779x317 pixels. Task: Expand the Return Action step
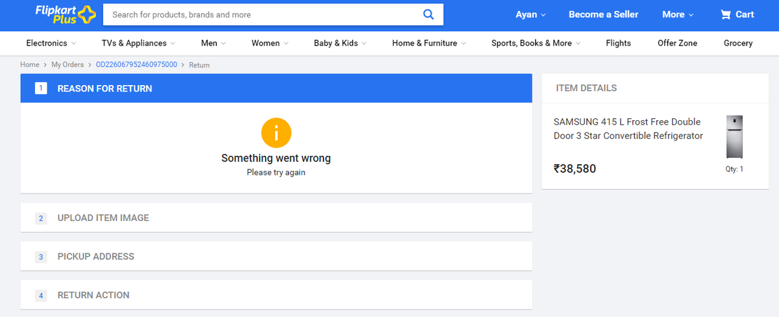click(276, 295)
